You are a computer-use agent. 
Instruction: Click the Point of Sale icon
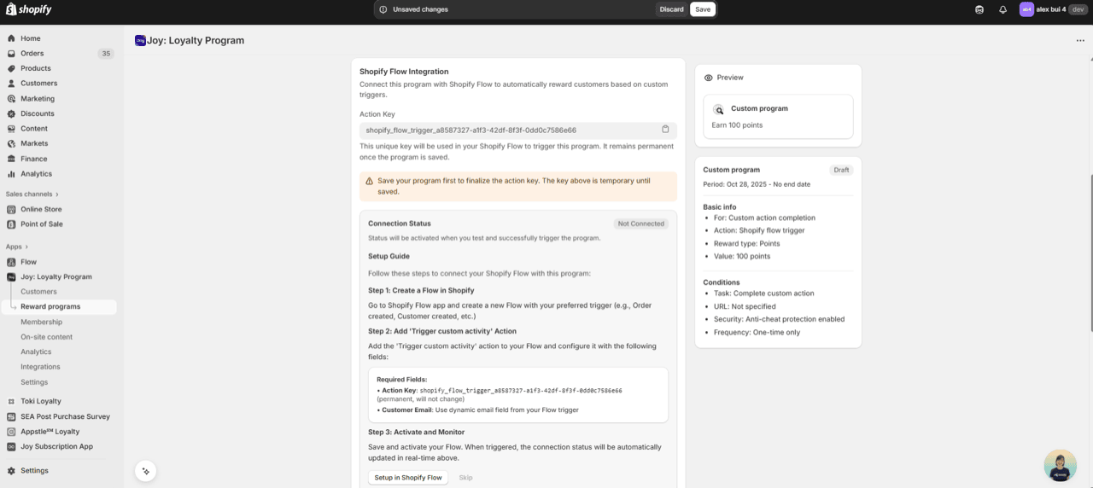[12, 224]
